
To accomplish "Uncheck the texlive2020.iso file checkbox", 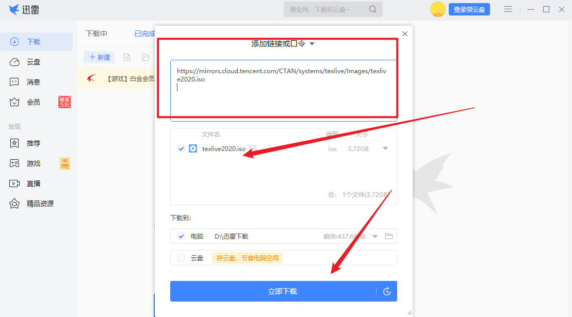I will (181, 148).
